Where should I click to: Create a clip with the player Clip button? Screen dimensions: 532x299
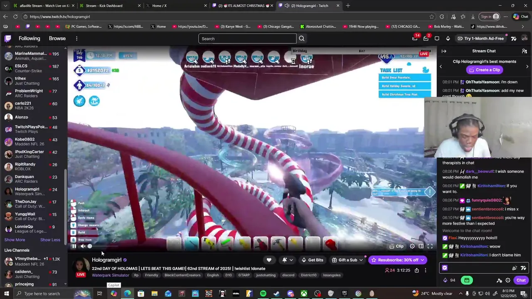click(397, 246)
